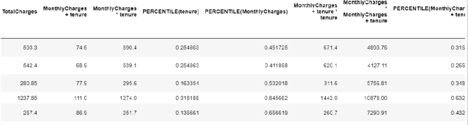Viewport: 468px width, 125px height.
Task: Select the cell containing 0.451725
Action: tap(276, 48)
